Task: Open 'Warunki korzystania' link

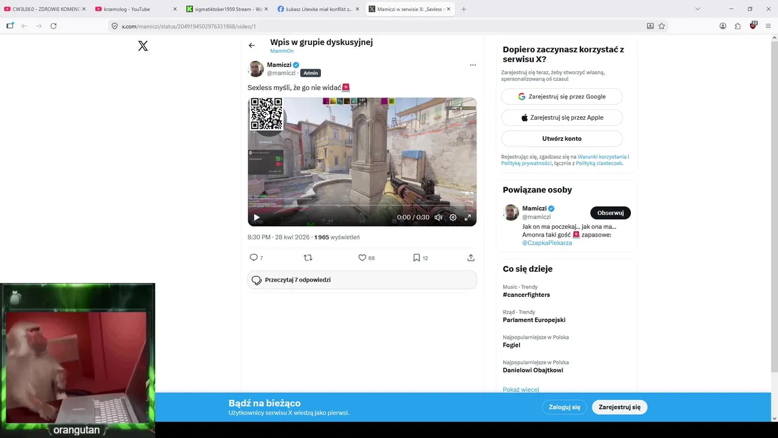Action: point(602,157)
